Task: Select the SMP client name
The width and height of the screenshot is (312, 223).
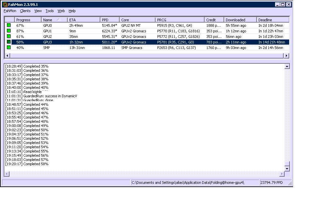Action: click(46, 48)
